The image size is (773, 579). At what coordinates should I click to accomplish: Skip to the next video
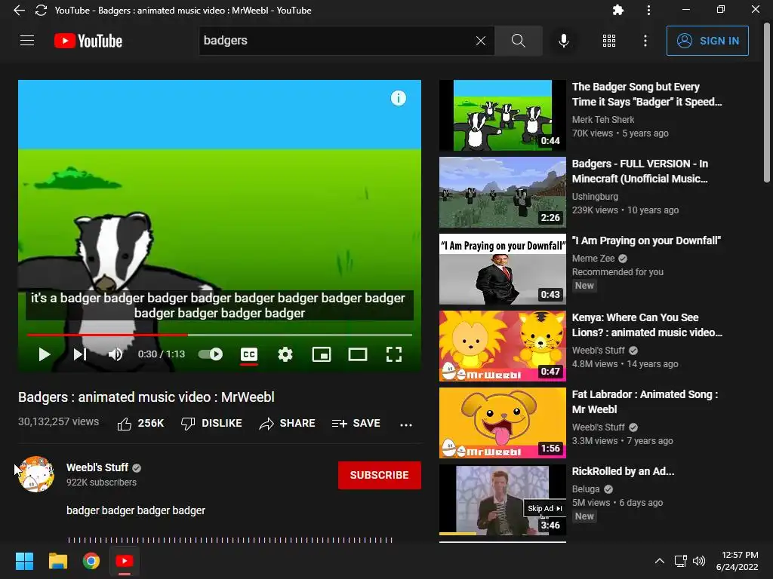pos(80,354)
